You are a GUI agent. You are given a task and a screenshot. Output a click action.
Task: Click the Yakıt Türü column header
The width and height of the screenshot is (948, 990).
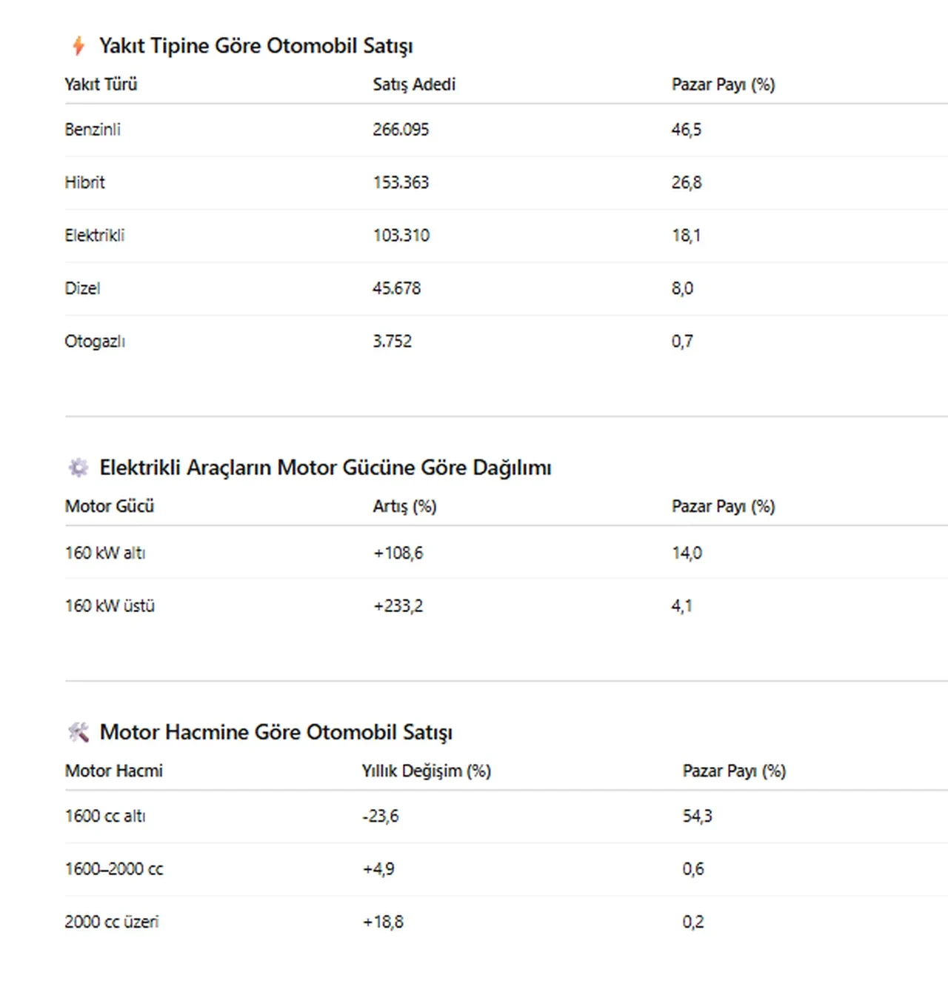(101, 84)
